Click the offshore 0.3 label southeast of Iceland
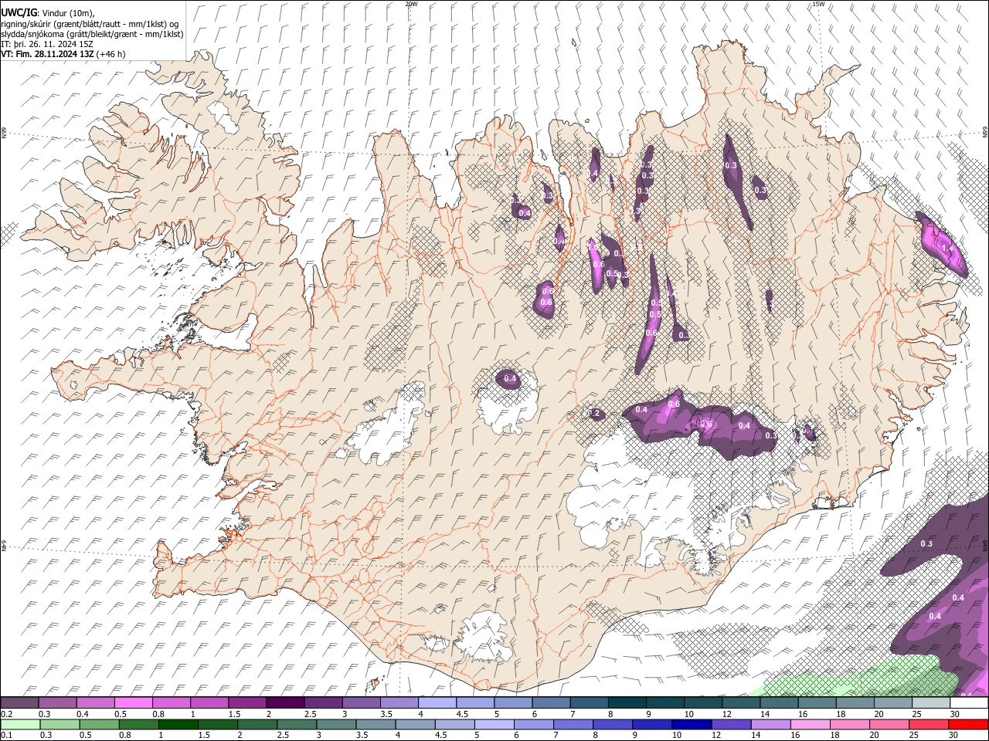Image resolution: width=989 pixels, height=741 pixels. pyautogui.click(x=927, y=544)
